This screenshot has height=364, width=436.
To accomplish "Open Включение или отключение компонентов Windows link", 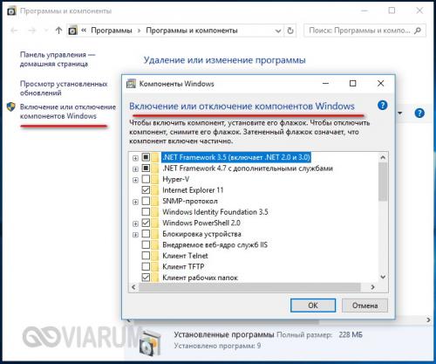I will click(68, 111).
